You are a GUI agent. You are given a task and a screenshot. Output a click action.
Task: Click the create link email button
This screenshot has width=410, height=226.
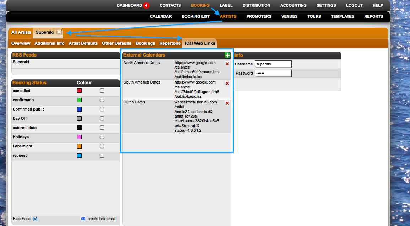pos(101,219)
